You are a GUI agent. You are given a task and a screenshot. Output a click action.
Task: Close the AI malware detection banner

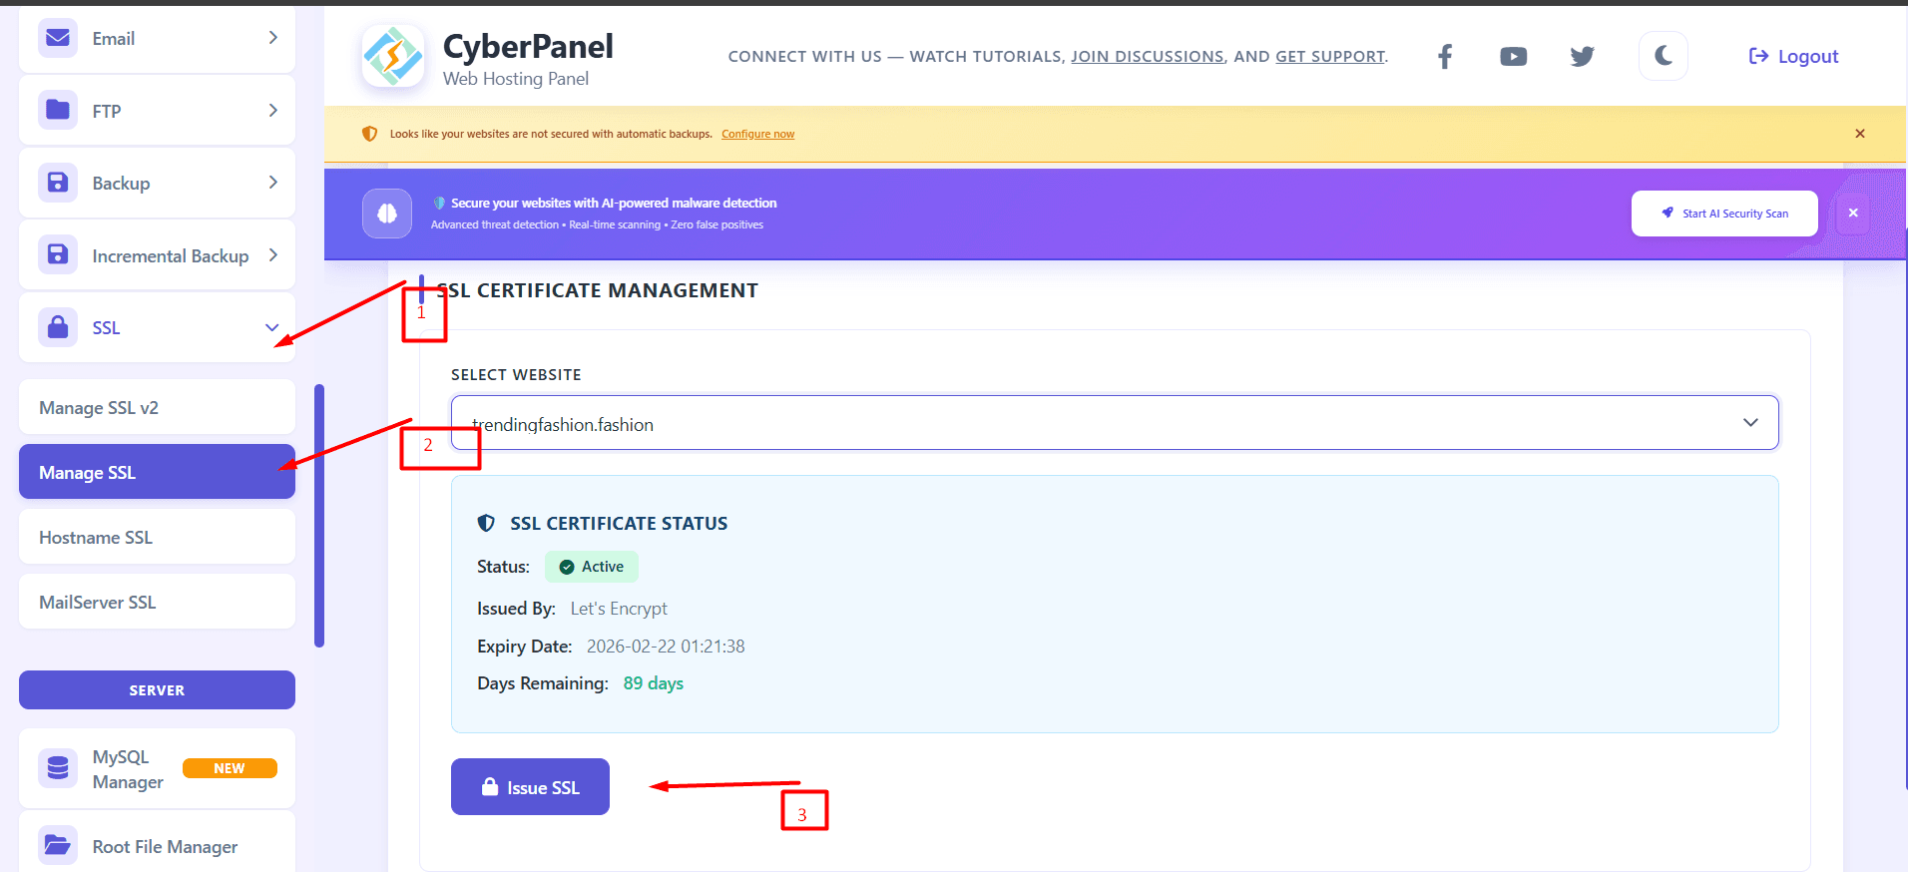point(1852,214)
